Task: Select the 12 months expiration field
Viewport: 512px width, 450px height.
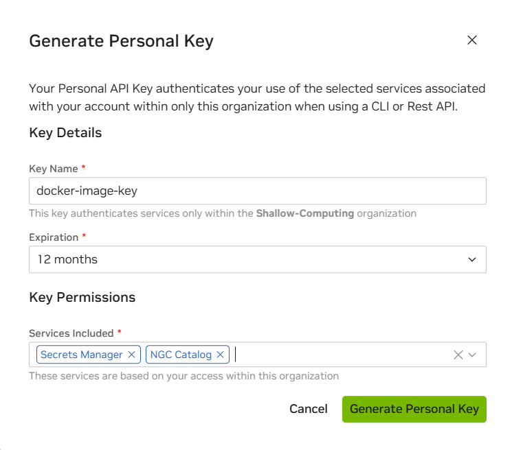Action: pyautogui.click(x=258, y=259)
